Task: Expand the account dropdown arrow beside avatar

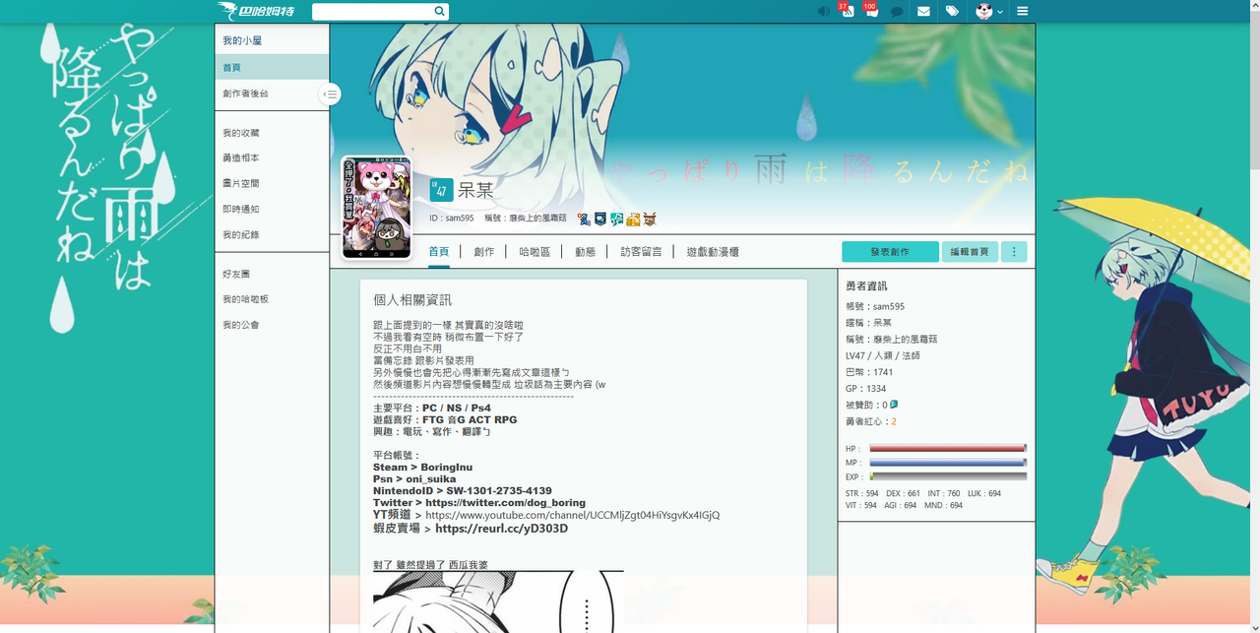Action: tap(1000, 13)
